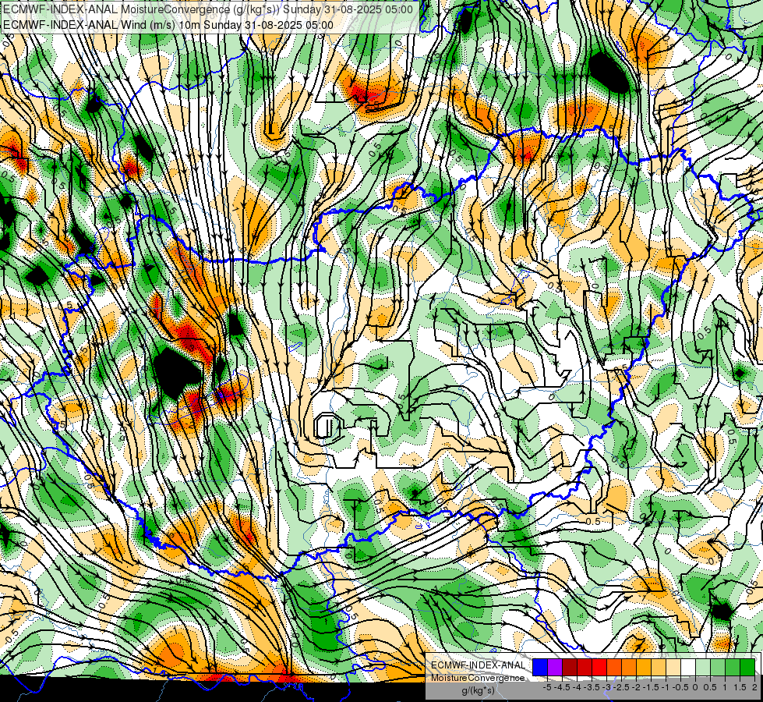Click the orange swatch between -2.5 and -2

[629, 668]
